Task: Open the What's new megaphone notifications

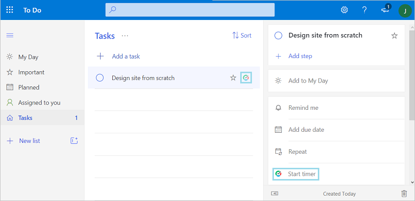Action: pyautogui.click(x=385, y=10)
